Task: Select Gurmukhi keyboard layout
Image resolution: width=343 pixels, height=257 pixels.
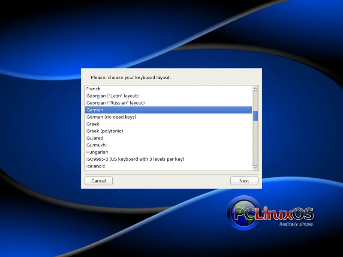Action: point(168,145)
